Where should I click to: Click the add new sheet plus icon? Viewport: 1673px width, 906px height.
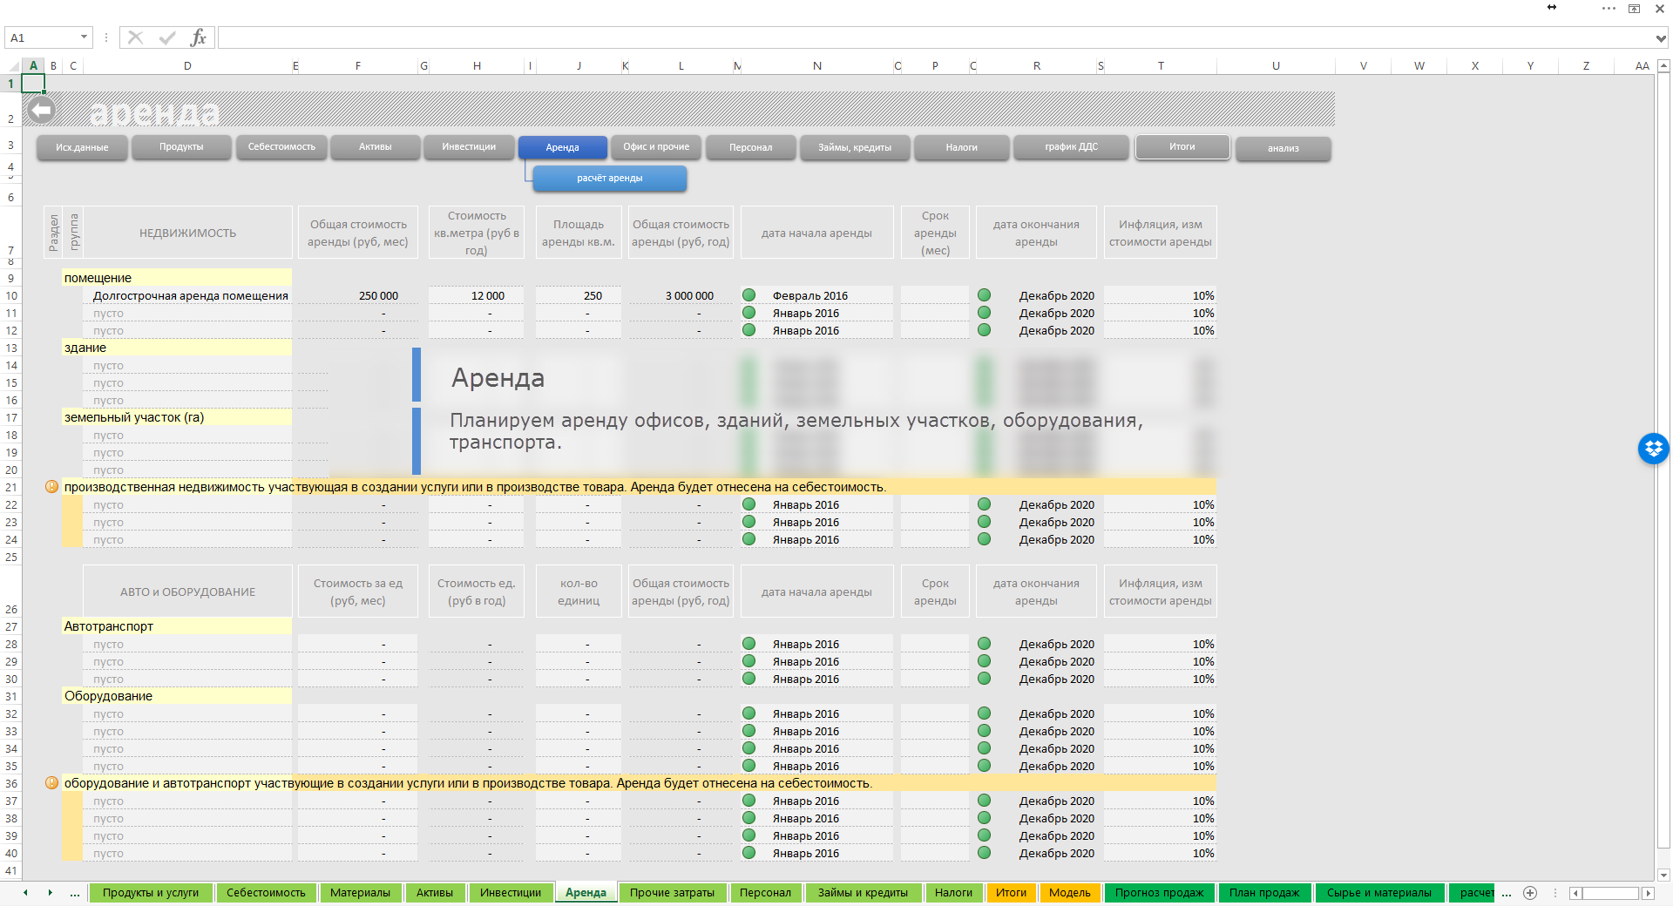click(1530, 893)
